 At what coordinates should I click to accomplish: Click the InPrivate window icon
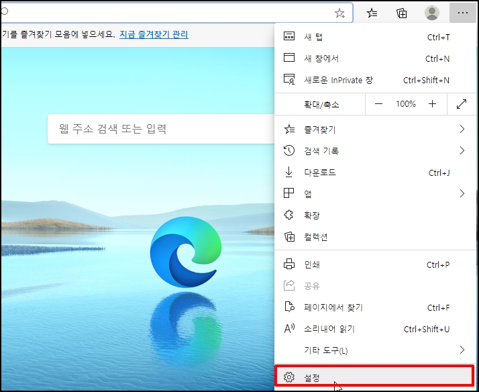pos(289,79)
